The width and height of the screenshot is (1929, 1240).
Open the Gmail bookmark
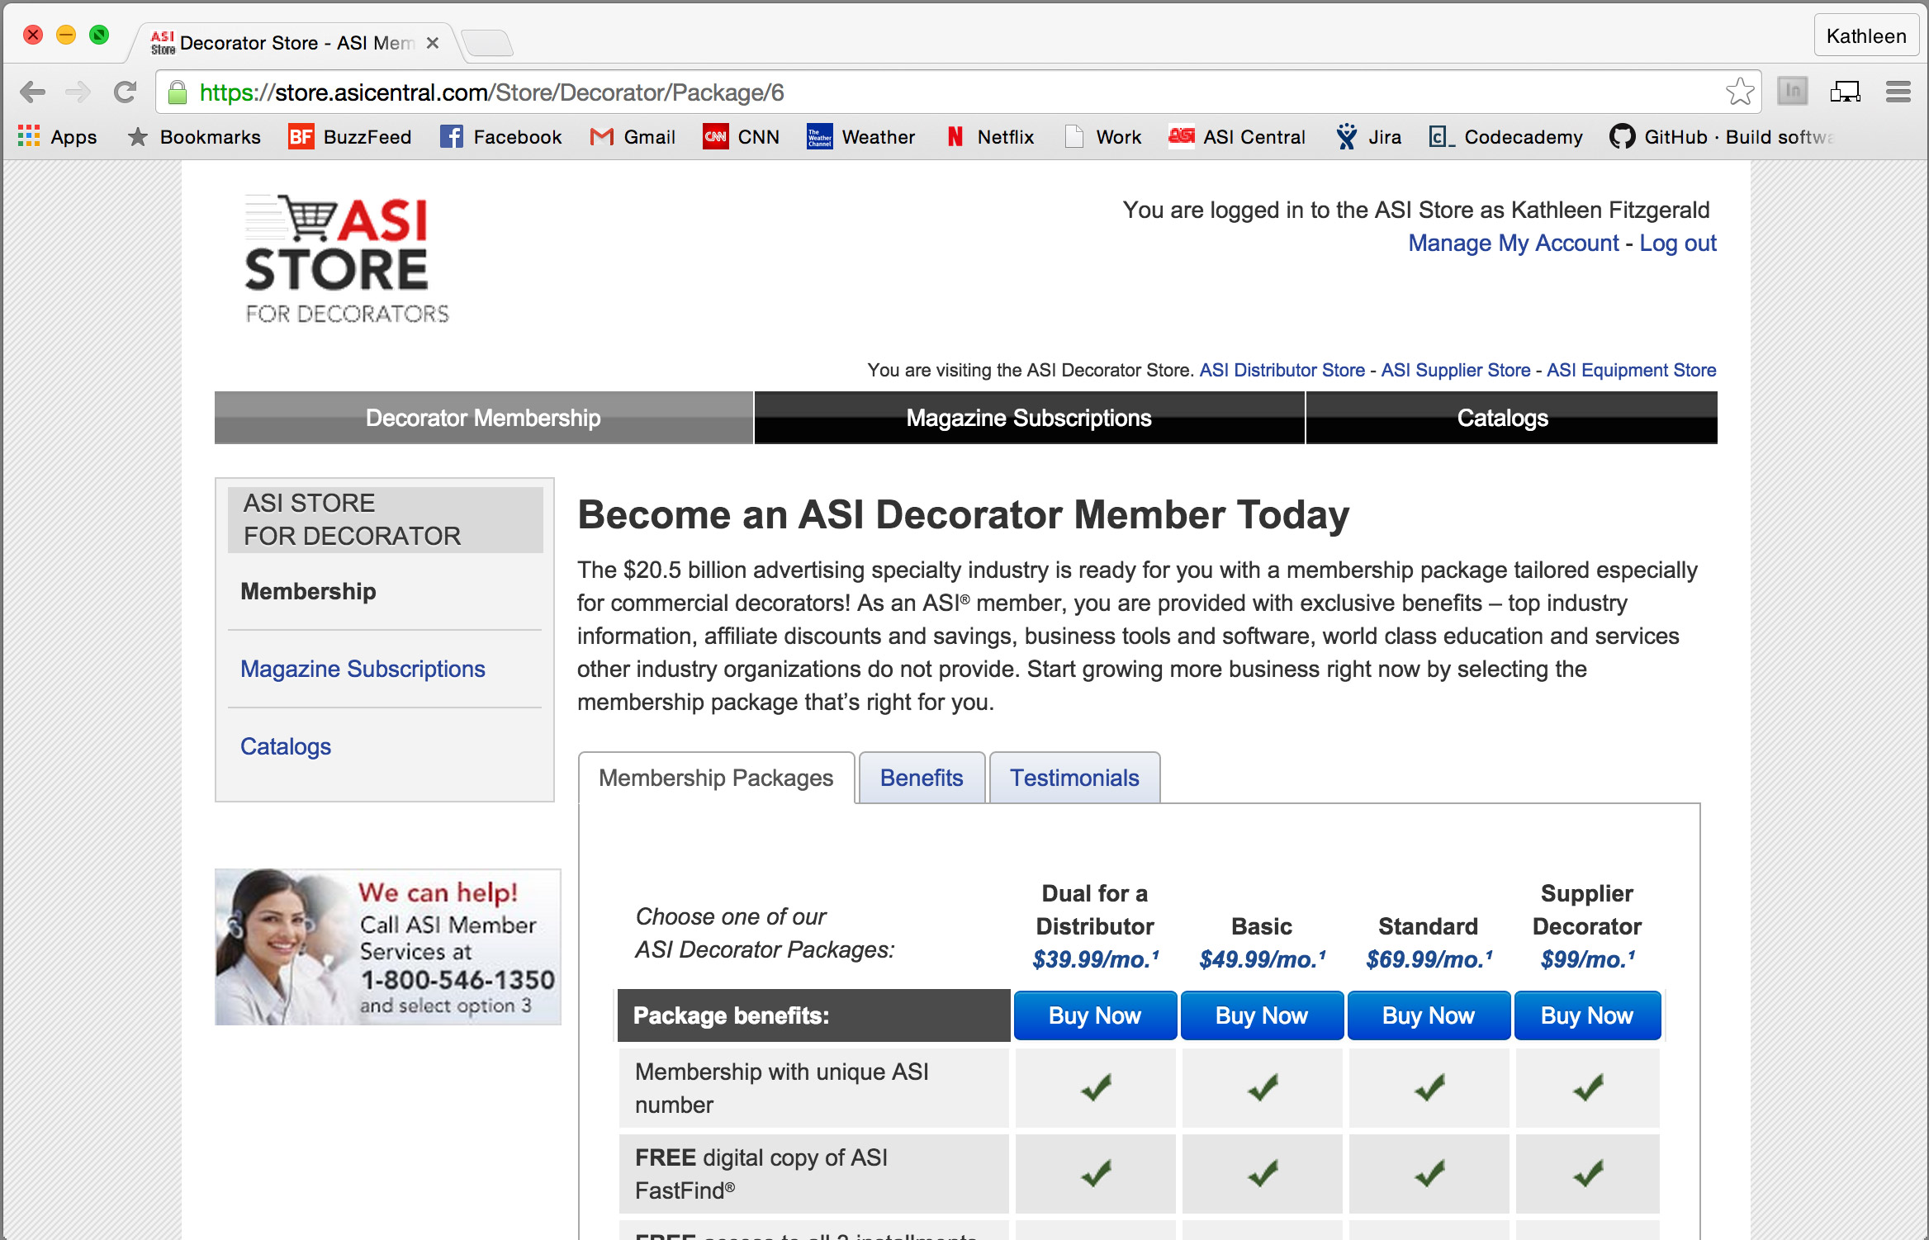point(633,137)
